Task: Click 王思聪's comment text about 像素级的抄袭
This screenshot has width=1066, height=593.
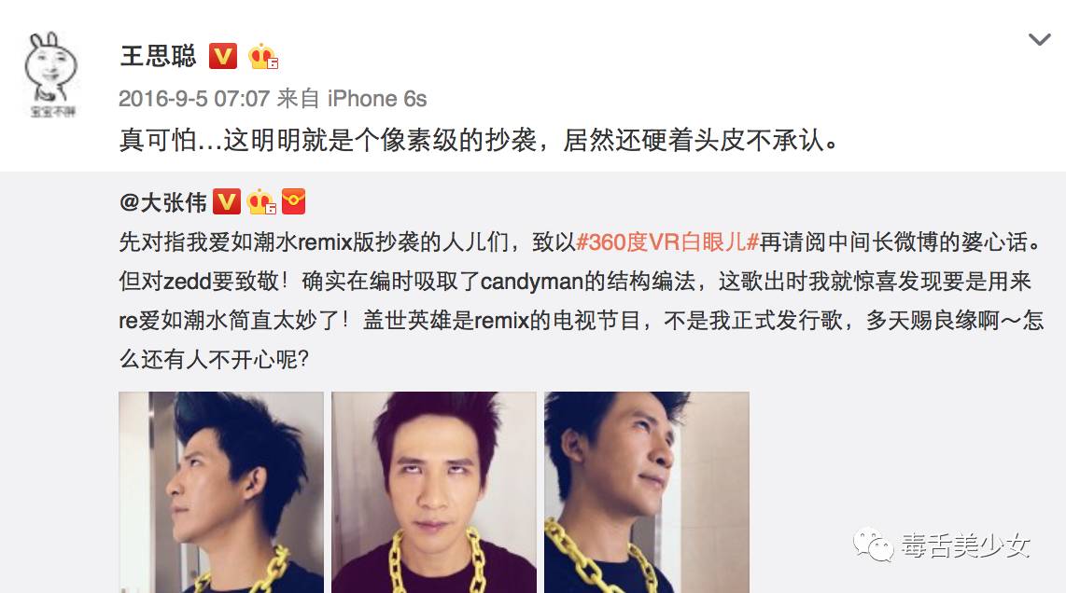Action: click(479, 140)
